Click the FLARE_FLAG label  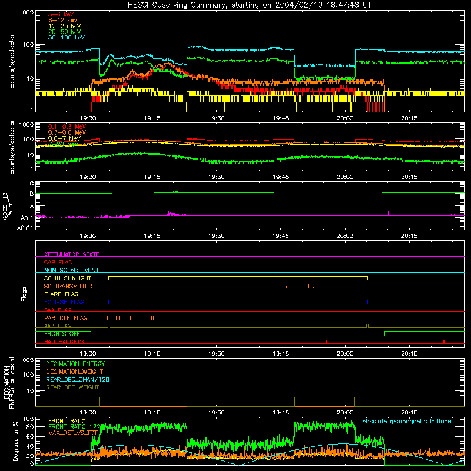61,294
